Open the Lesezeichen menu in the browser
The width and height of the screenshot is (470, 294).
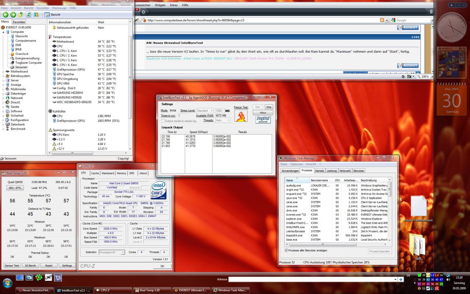click(143, 5)
